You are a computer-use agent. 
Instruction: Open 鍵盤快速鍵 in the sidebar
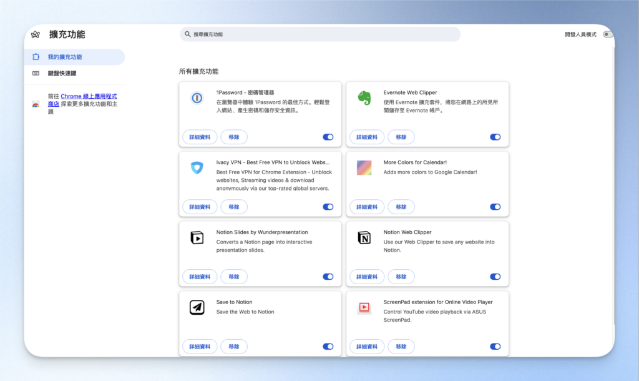pos(75,74)
